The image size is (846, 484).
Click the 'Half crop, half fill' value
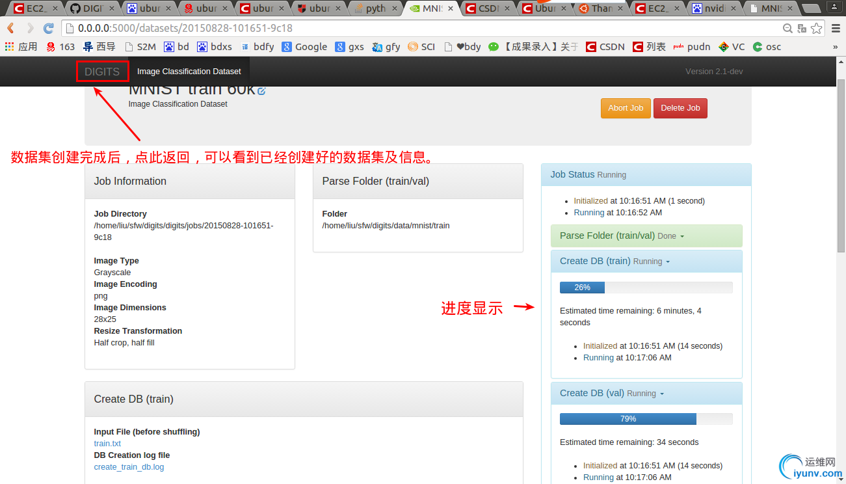(x=124, y=343)
